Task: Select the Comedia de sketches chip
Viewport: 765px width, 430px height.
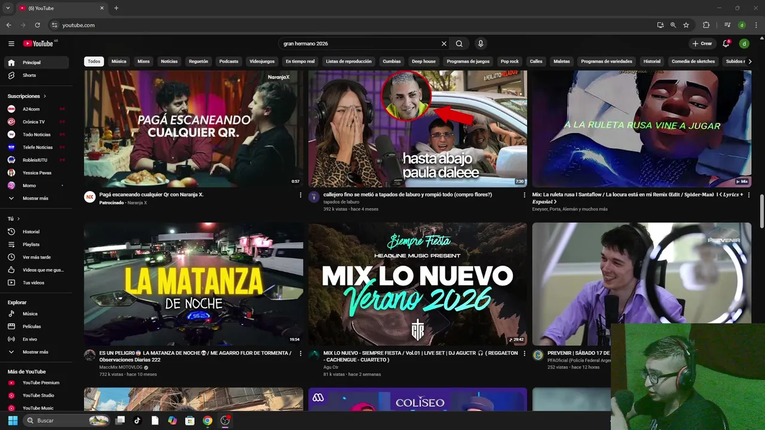Action: [x=693, y=62]
